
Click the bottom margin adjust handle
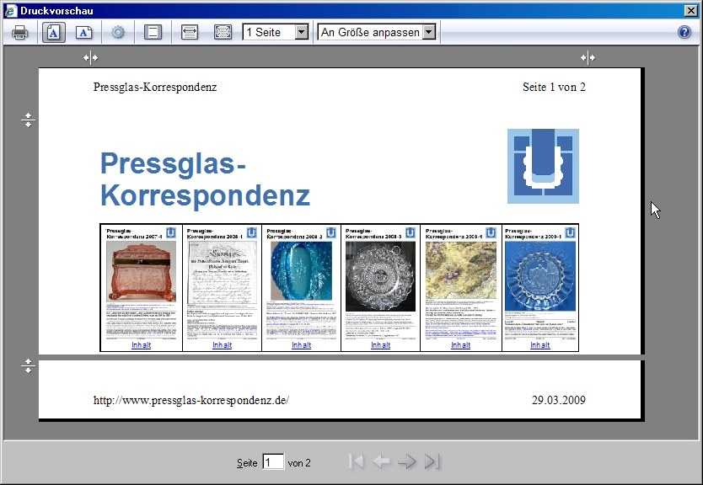click(x=28, y=366)
